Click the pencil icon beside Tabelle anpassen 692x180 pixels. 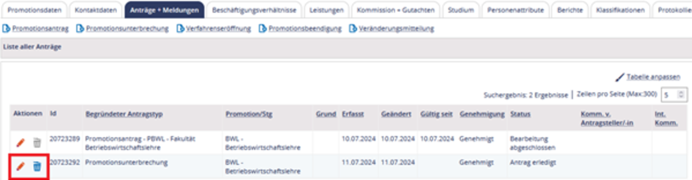(620, 77)
